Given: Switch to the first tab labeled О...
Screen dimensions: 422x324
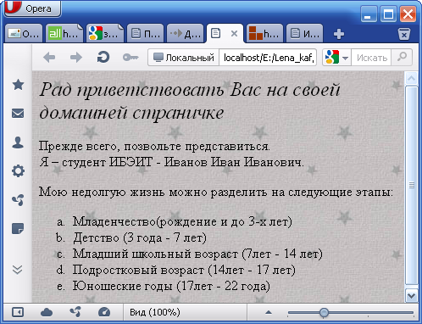Looking at the screenshot, I should pyautogui.click(x=24, y=34).
